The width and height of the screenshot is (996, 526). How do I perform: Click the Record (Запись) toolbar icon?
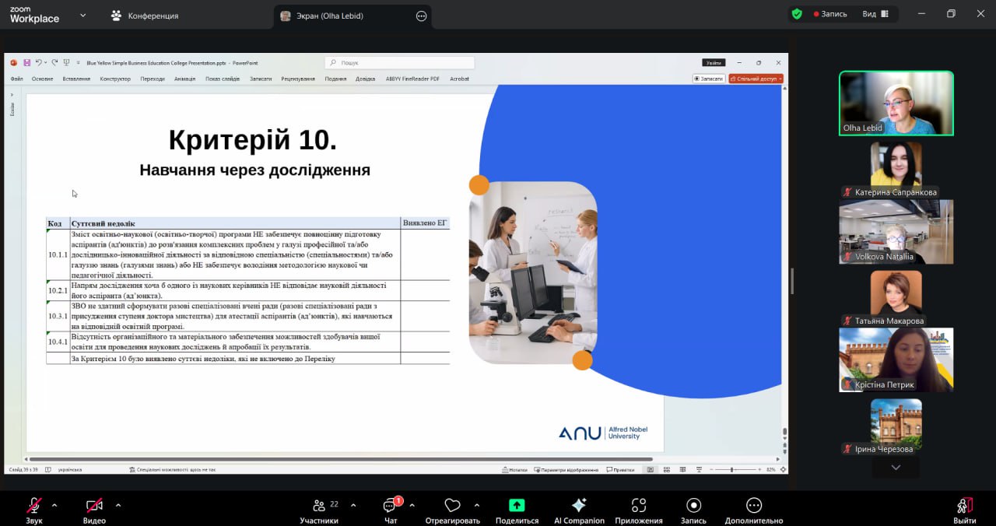[693, 505]
